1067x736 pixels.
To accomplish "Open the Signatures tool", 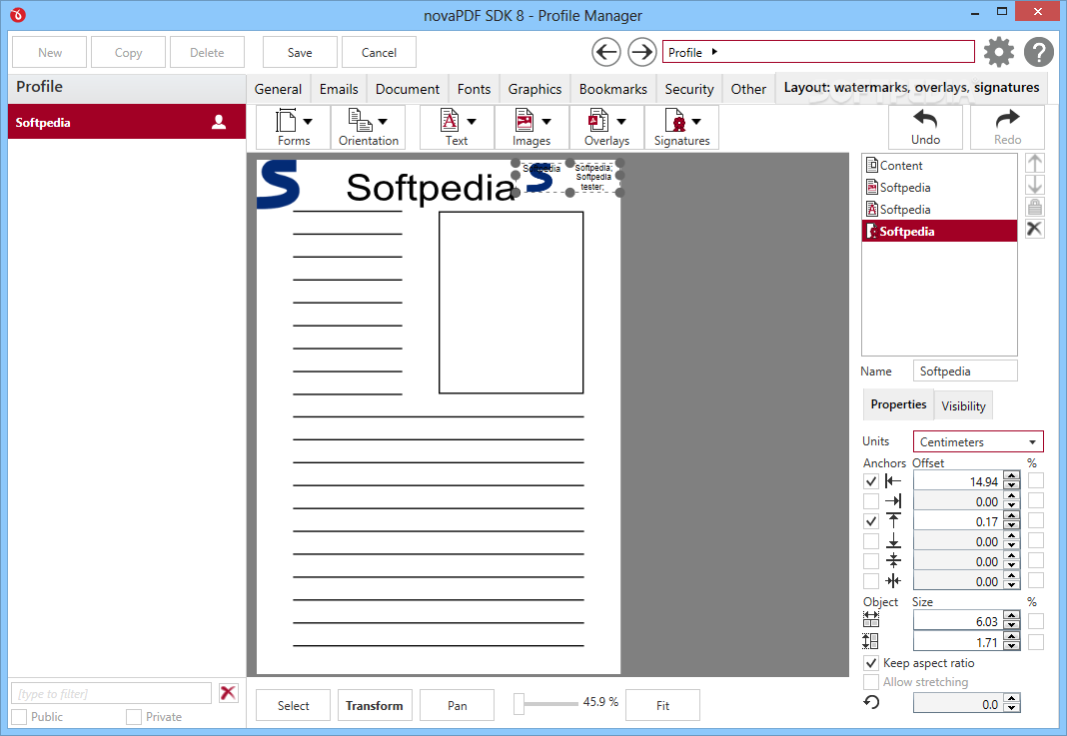I will pos(681,127).
